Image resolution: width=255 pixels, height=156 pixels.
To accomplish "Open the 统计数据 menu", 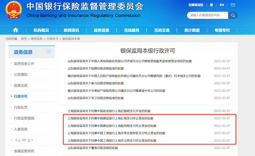I will (x=192, y=30).
